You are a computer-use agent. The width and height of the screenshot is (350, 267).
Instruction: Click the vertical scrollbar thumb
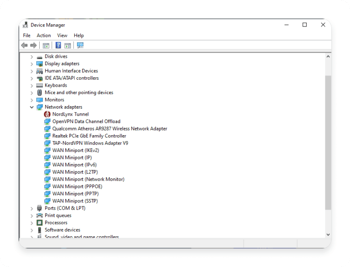pos(328,143)
